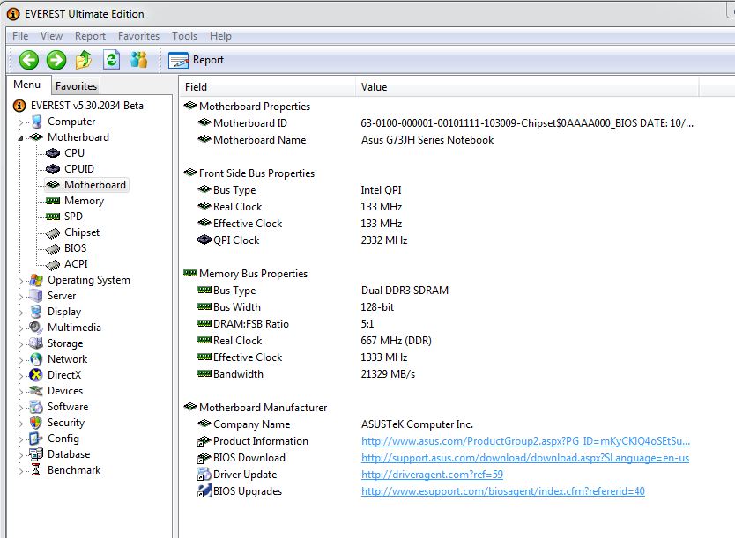This screenshot has height=538, width=735.
Task: Click the Value column header
Action: (x=374, y=87)
